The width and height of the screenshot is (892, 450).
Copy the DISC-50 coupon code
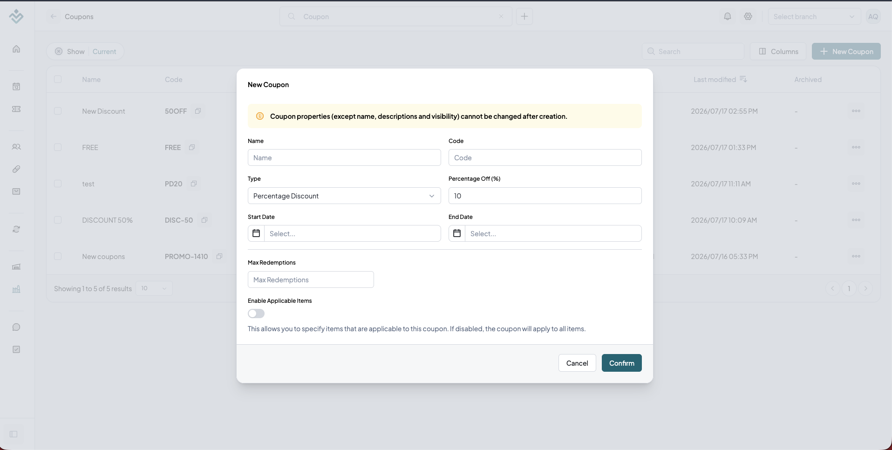tap(204, 220)
